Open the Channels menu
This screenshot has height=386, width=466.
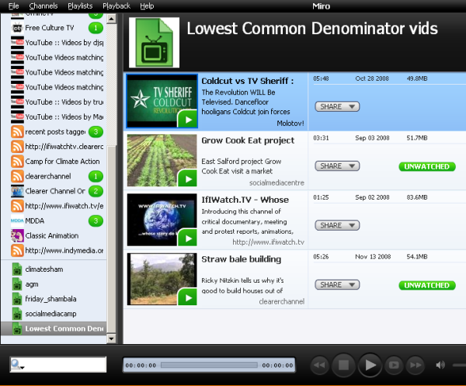43,5
